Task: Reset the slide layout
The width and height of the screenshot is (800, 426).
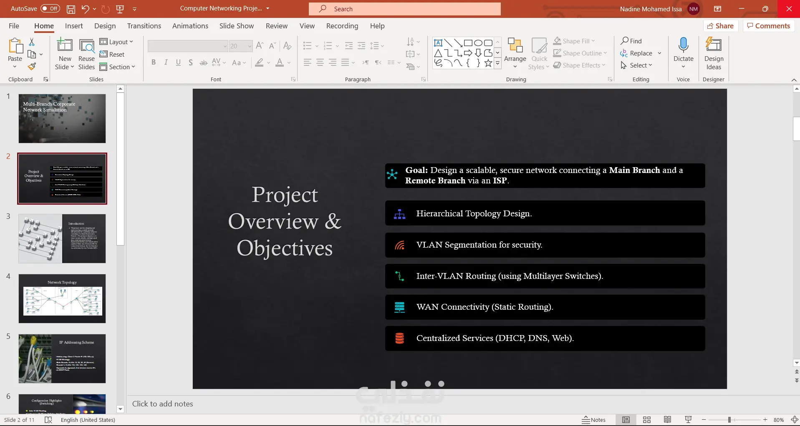Action: pos(112,54)
